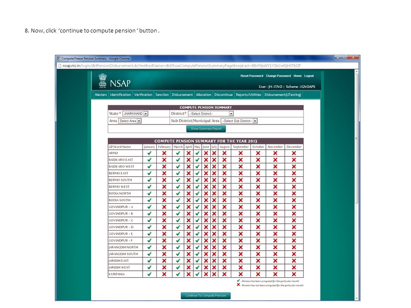Click JARIDIH WEST May green check

pos(197,267)
